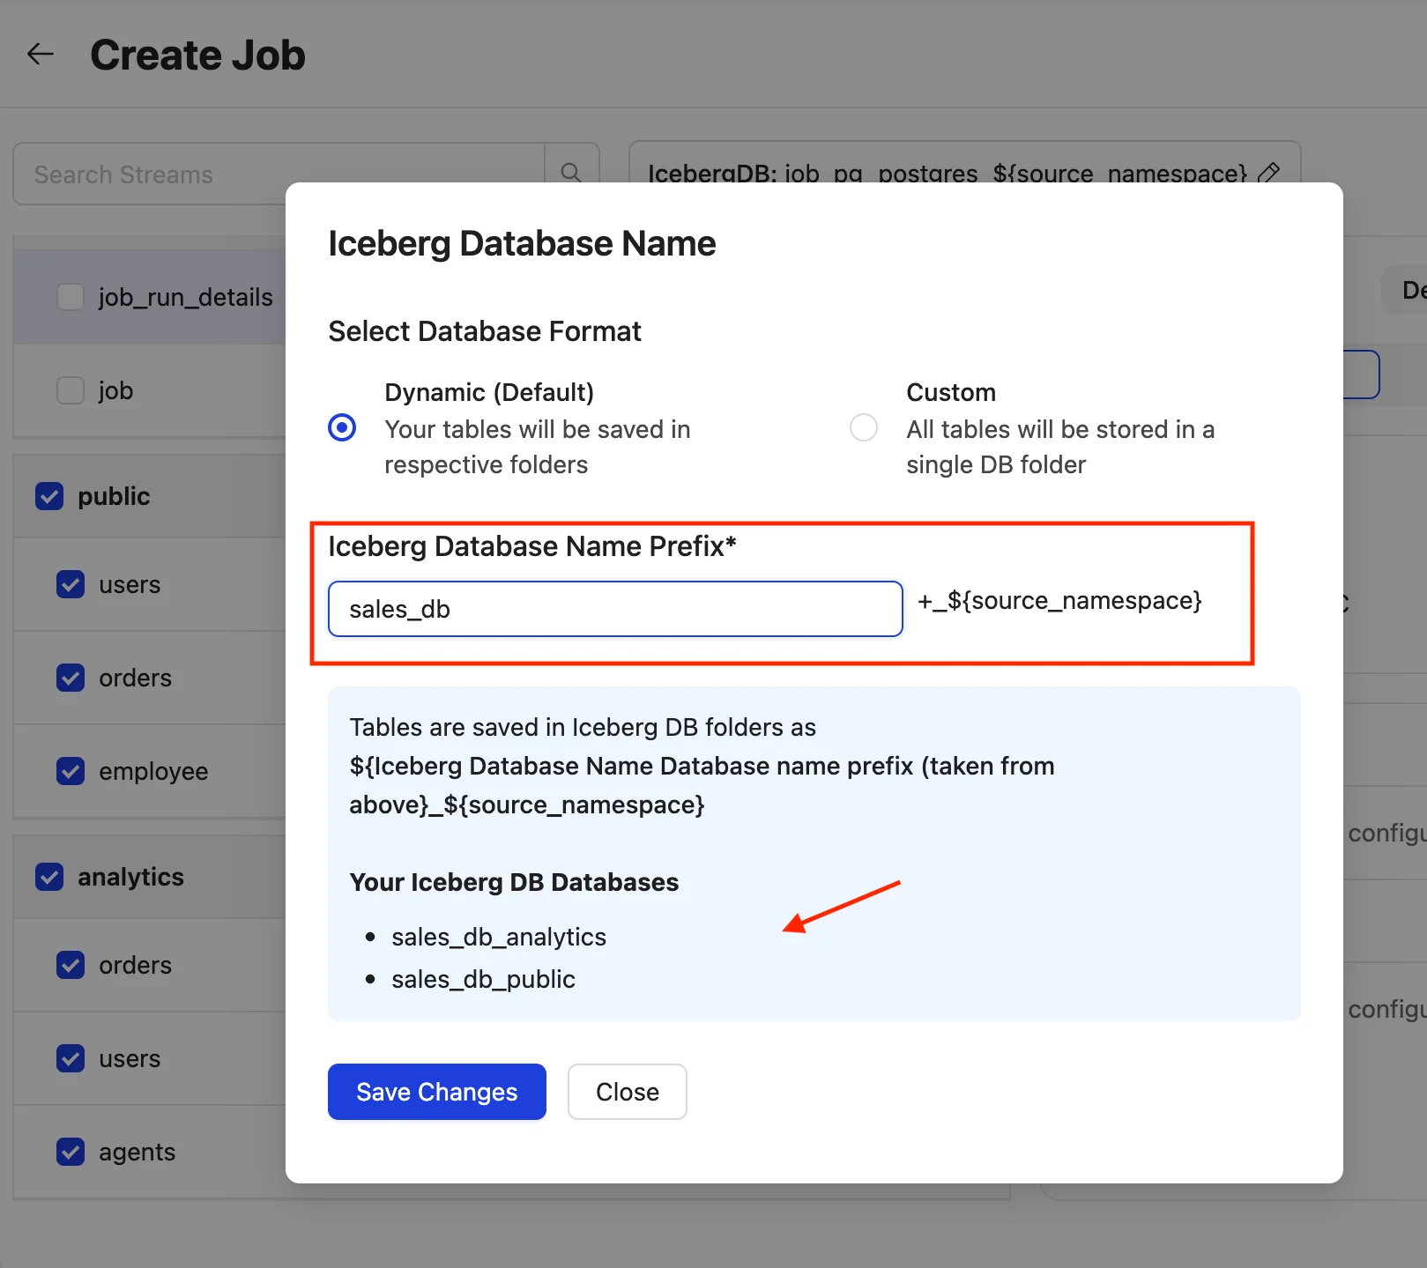This screenshot has width=1427, height=1268.
Task: Uncheck the analytics namespace checkbox
Action: [x=49, y=878]
